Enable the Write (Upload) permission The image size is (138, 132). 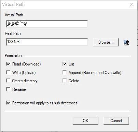8,72
